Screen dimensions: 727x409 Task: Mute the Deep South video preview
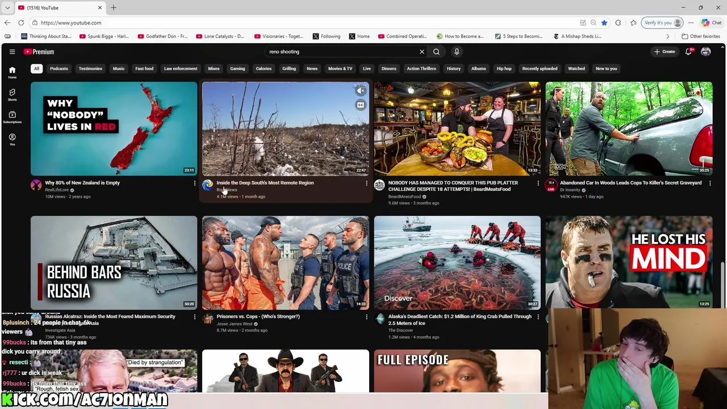click(360, 90)
